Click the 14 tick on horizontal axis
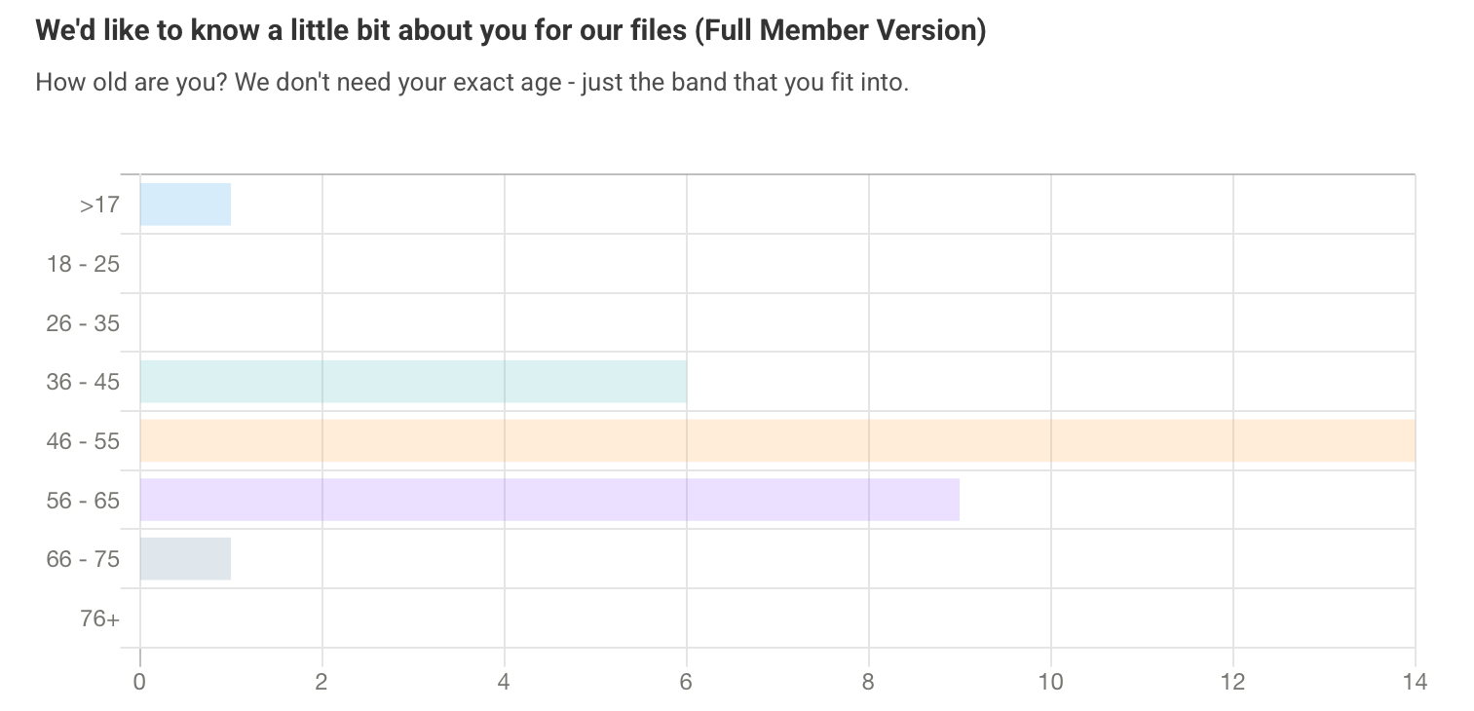Screen dimensions: 1474x711 coord(1415,682)
